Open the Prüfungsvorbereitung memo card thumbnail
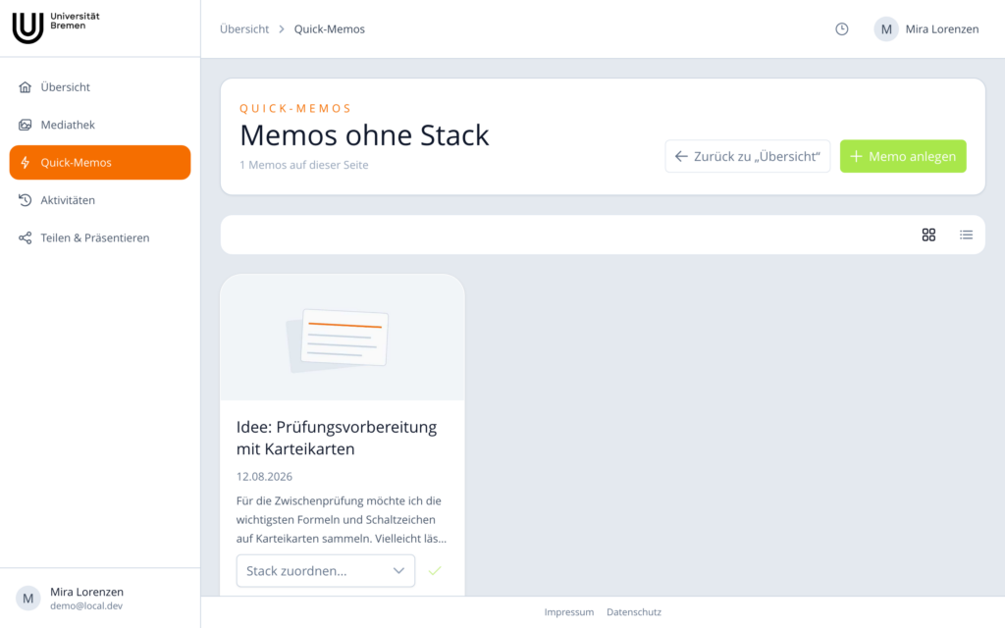The height and width of the screenshot is (628, 1005). [x=343, y=338]
